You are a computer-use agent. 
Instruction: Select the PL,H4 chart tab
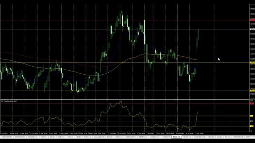click(x=219, y=137)
